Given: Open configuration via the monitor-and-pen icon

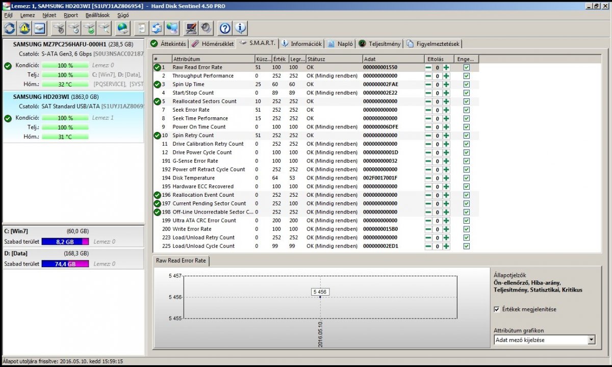Looking at the screenshot, I should click(x=191, y=28).
